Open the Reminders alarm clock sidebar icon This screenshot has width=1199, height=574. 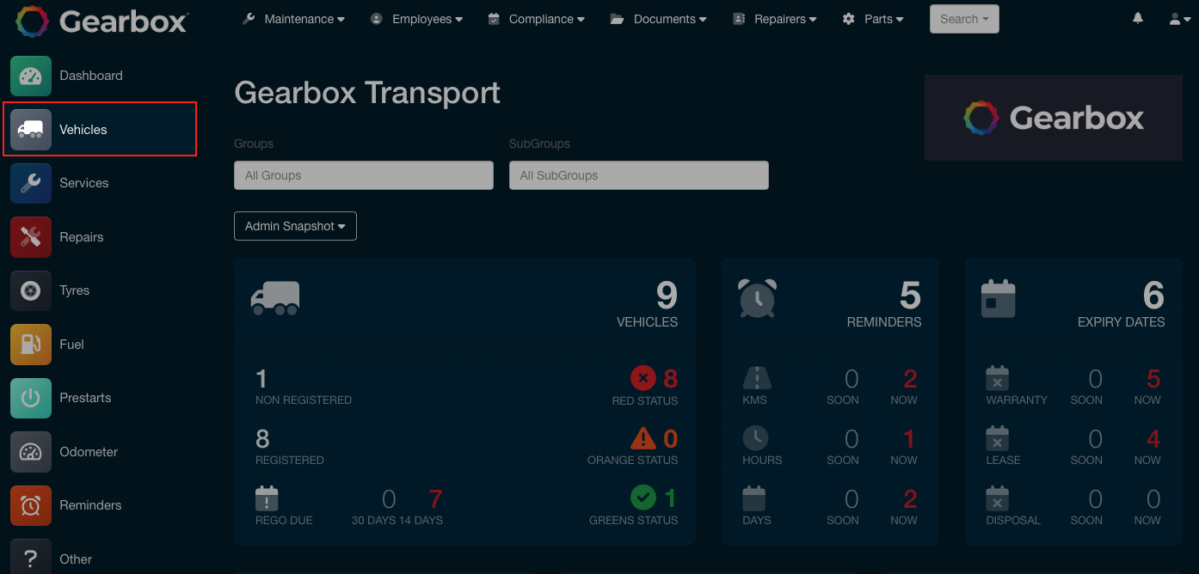point(31,505)
